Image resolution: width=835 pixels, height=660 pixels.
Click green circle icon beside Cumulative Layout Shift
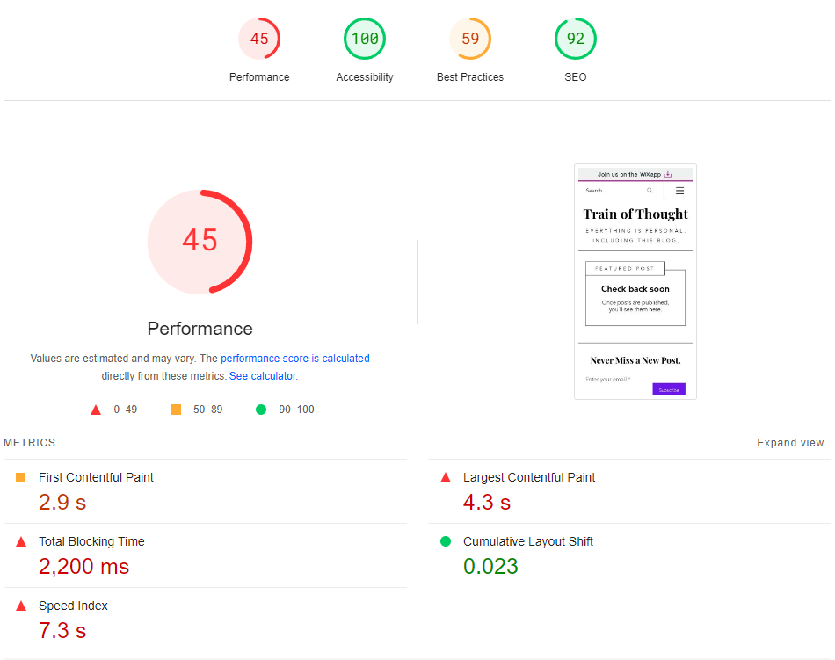(x=446, y=541)
